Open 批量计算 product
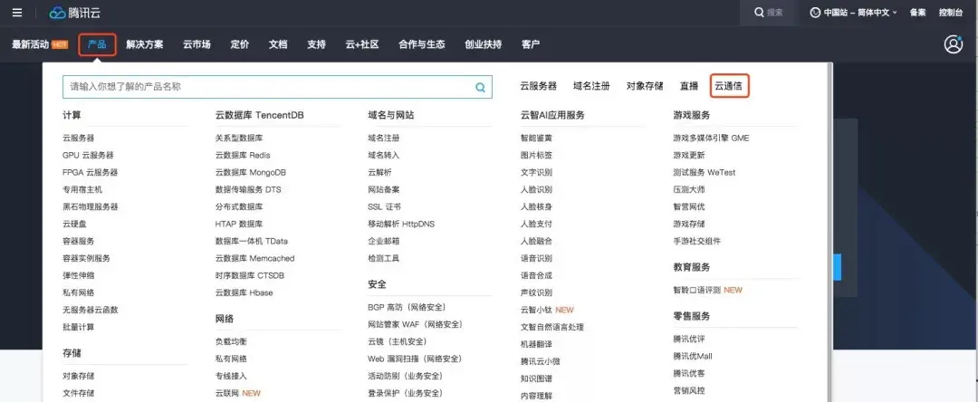 click(x=79, y=327)
